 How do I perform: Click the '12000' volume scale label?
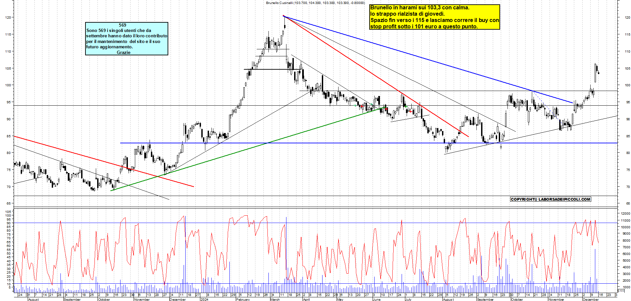tap(626, 213)
